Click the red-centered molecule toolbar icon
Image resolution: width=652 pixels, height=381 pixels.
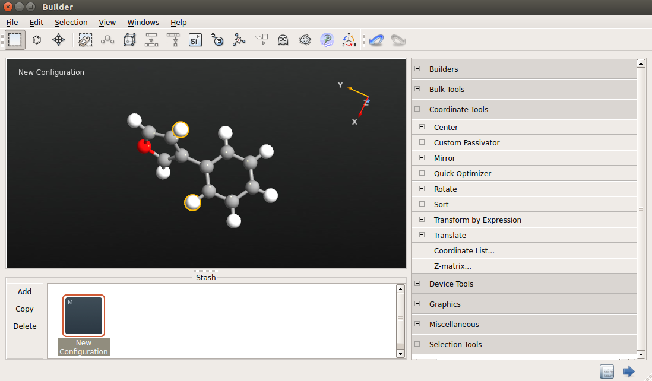(x=239, y=40)
